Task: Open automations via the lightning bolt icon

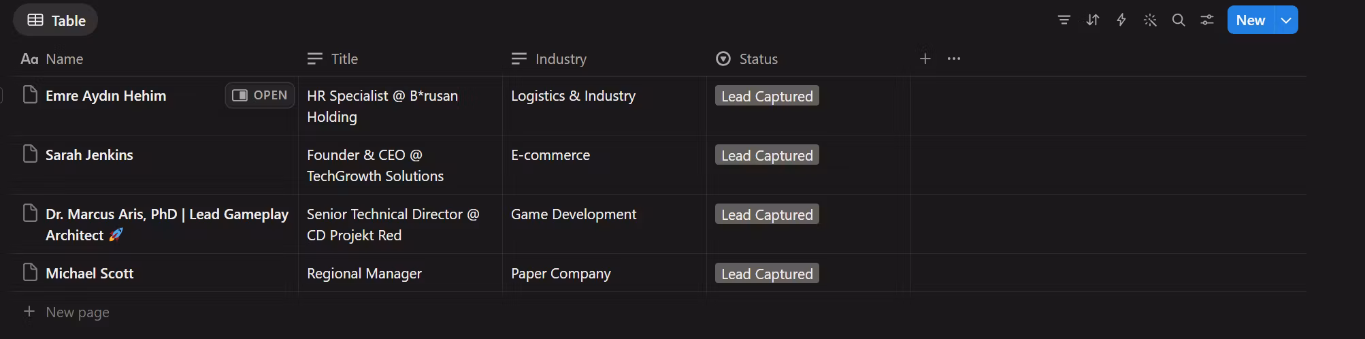Action: click(x=1121, y=20)
